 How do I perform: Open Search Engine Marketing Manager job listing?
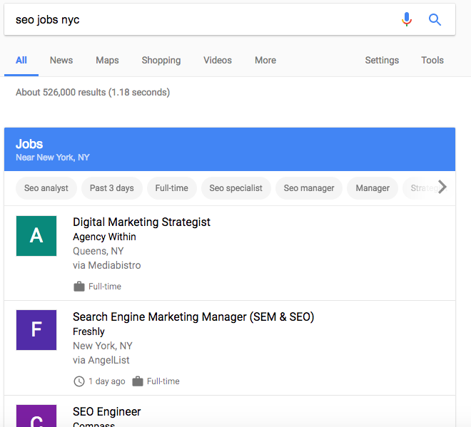tap(193, 317)
